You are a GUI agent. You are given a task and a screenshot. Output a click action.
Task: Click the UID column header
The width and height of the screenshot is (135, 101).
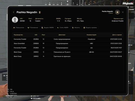pos(36,35)
